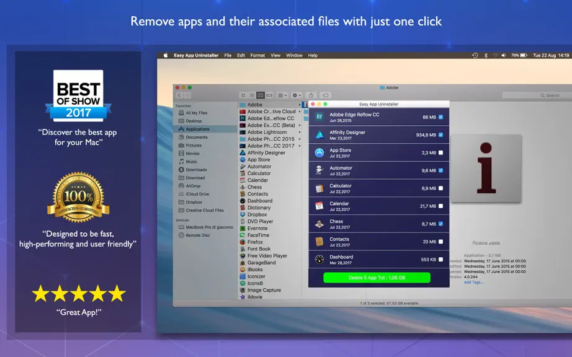The image size is (572, 357).
Task: Click the Calendar app icon in uninstaller list
Action: click(320, 206)
